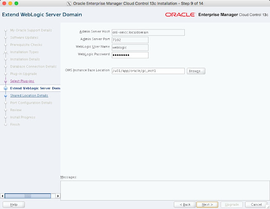The height and width of the screenshot is (209, 270).
Task: Click the Port Configuration Details step
Action: [31, 103]
